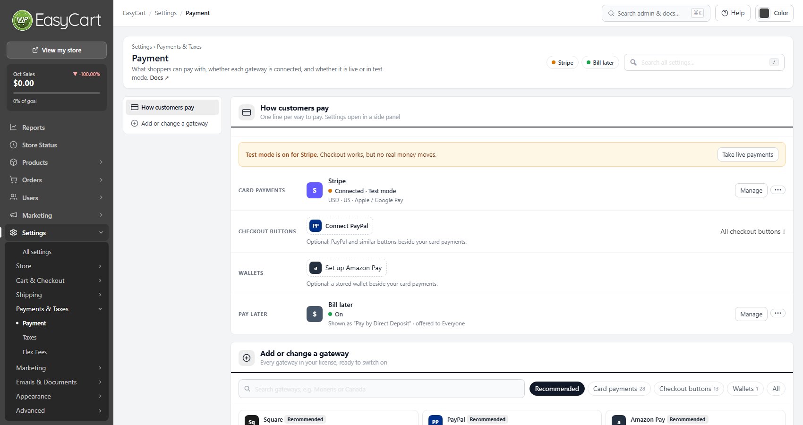803x425 pixels.
Task: Click the View my store button
Action: pyautogui.click(x=57, y=50)
